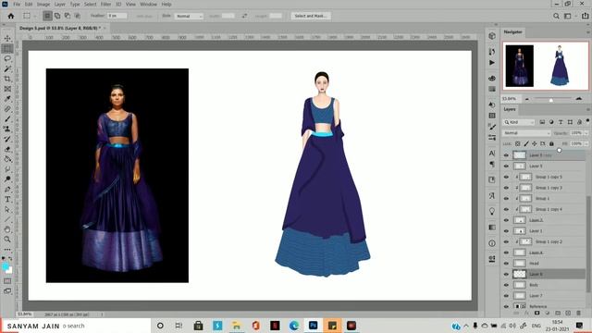The height and width of the screenshot is (333, 592).
Task: Click the Feather input field
Action: (117, 16)
